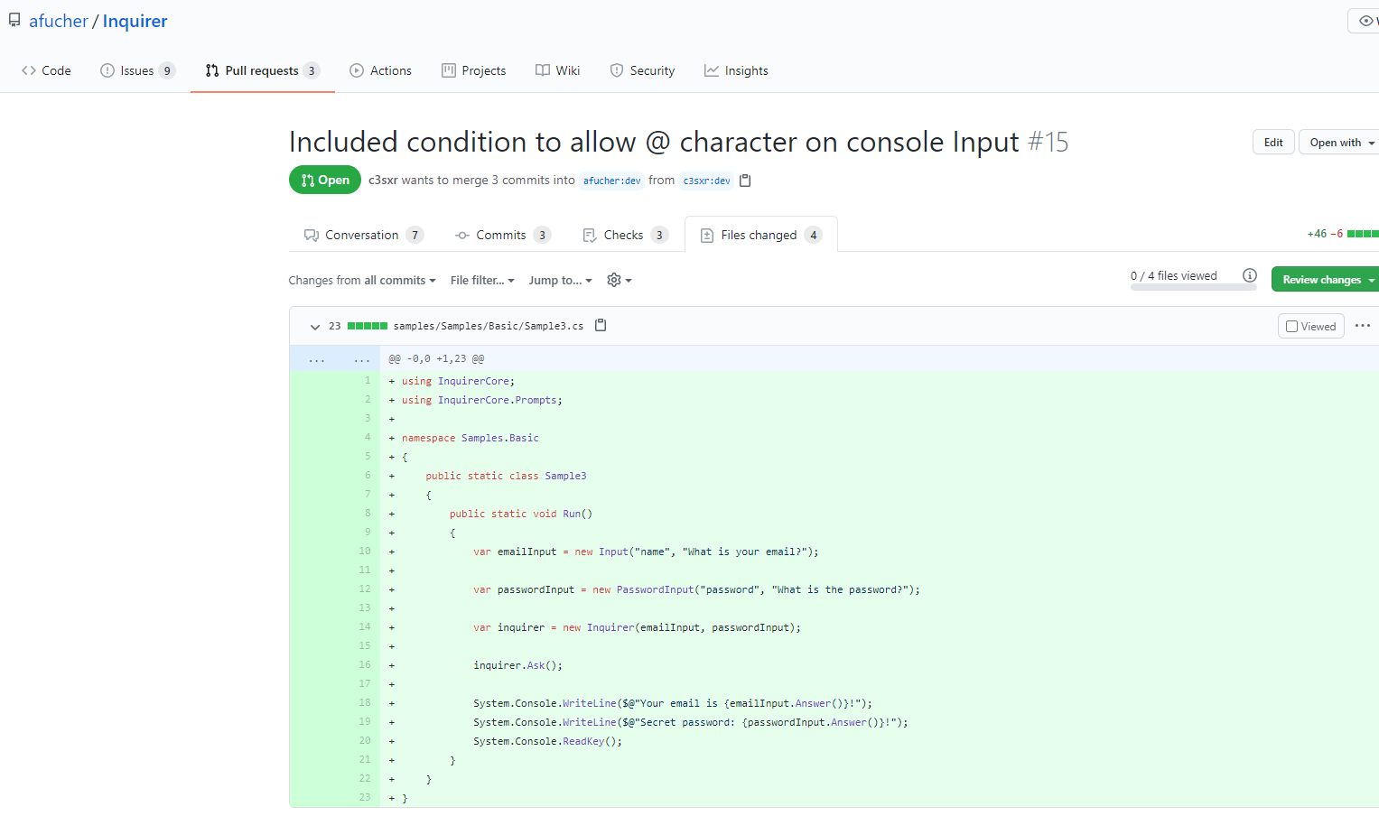Click the afucher:dev base branch
1379x816 pixels.
click(611, 181)
